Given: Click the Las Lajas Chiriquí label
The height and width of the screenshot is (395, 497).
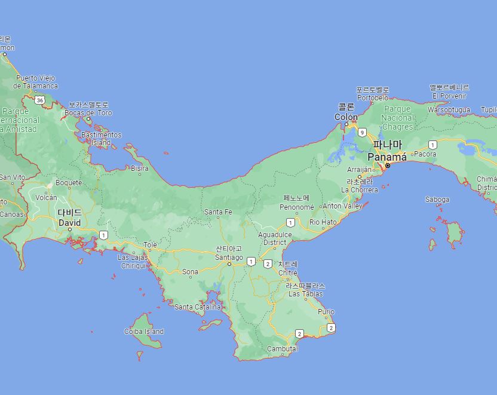Looking at the screenshot, I should (133, 262).
